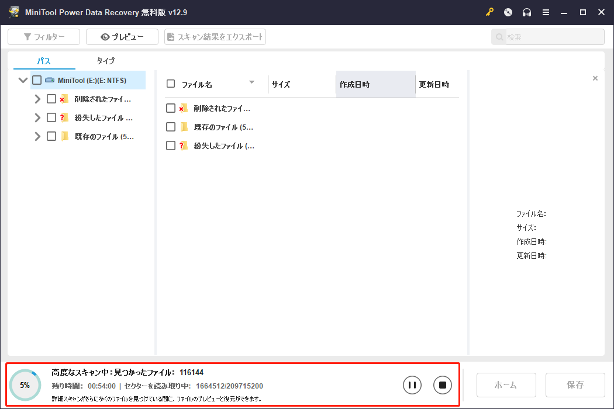Click the search magnifier icon

[499, 37]
